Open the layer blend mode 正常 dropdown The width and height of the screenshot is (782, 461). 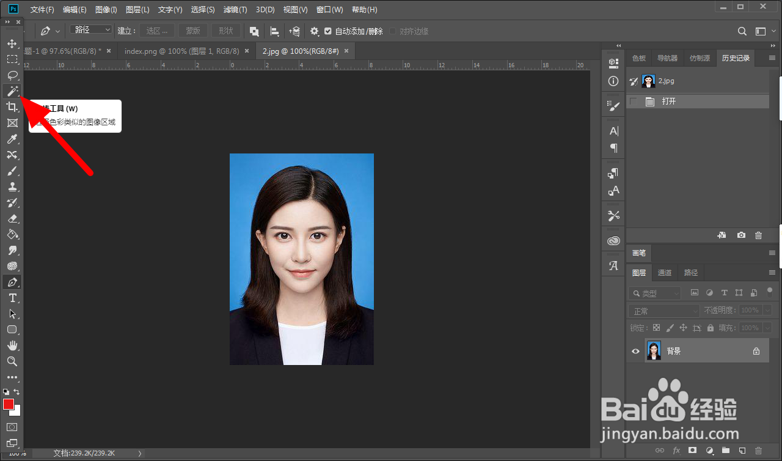coord(664,311)
